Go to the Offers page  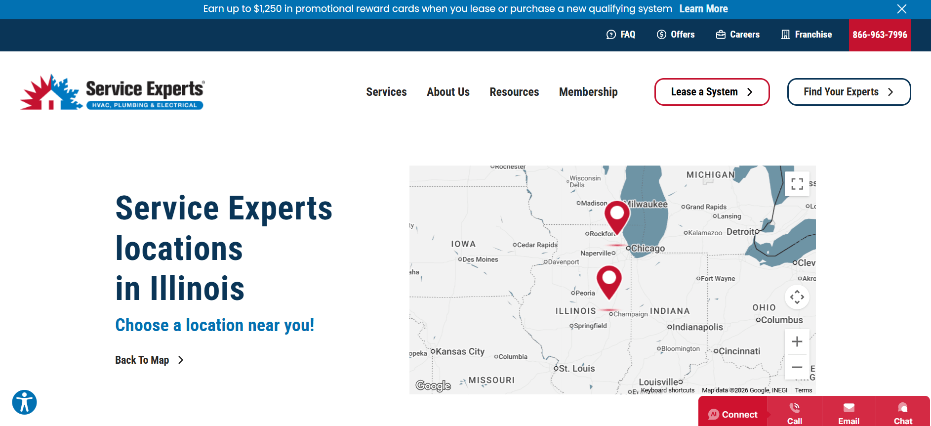[x=676, y=35]
